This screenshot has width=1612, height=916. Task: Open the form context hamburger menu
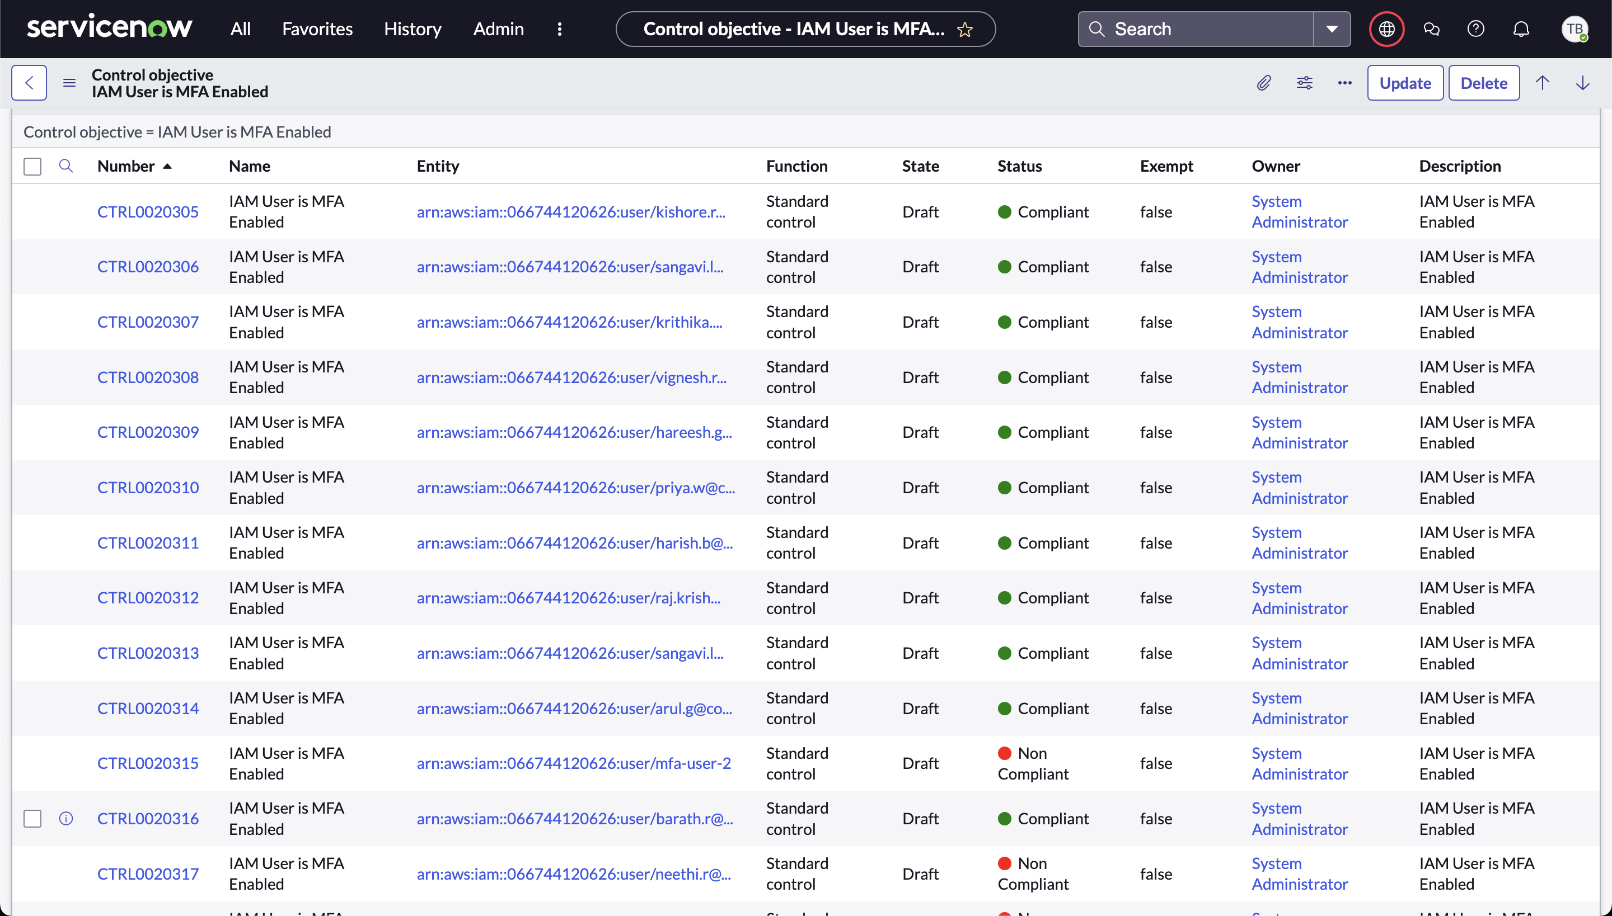(69, 82)
